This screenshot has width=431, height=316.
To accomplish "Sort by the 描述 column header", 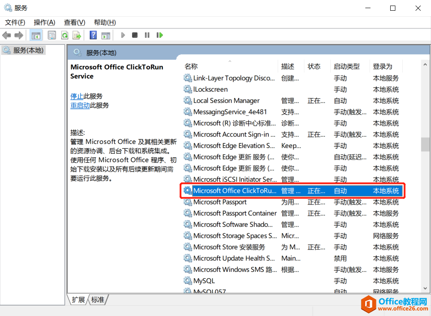I will (x=291, y=66).
